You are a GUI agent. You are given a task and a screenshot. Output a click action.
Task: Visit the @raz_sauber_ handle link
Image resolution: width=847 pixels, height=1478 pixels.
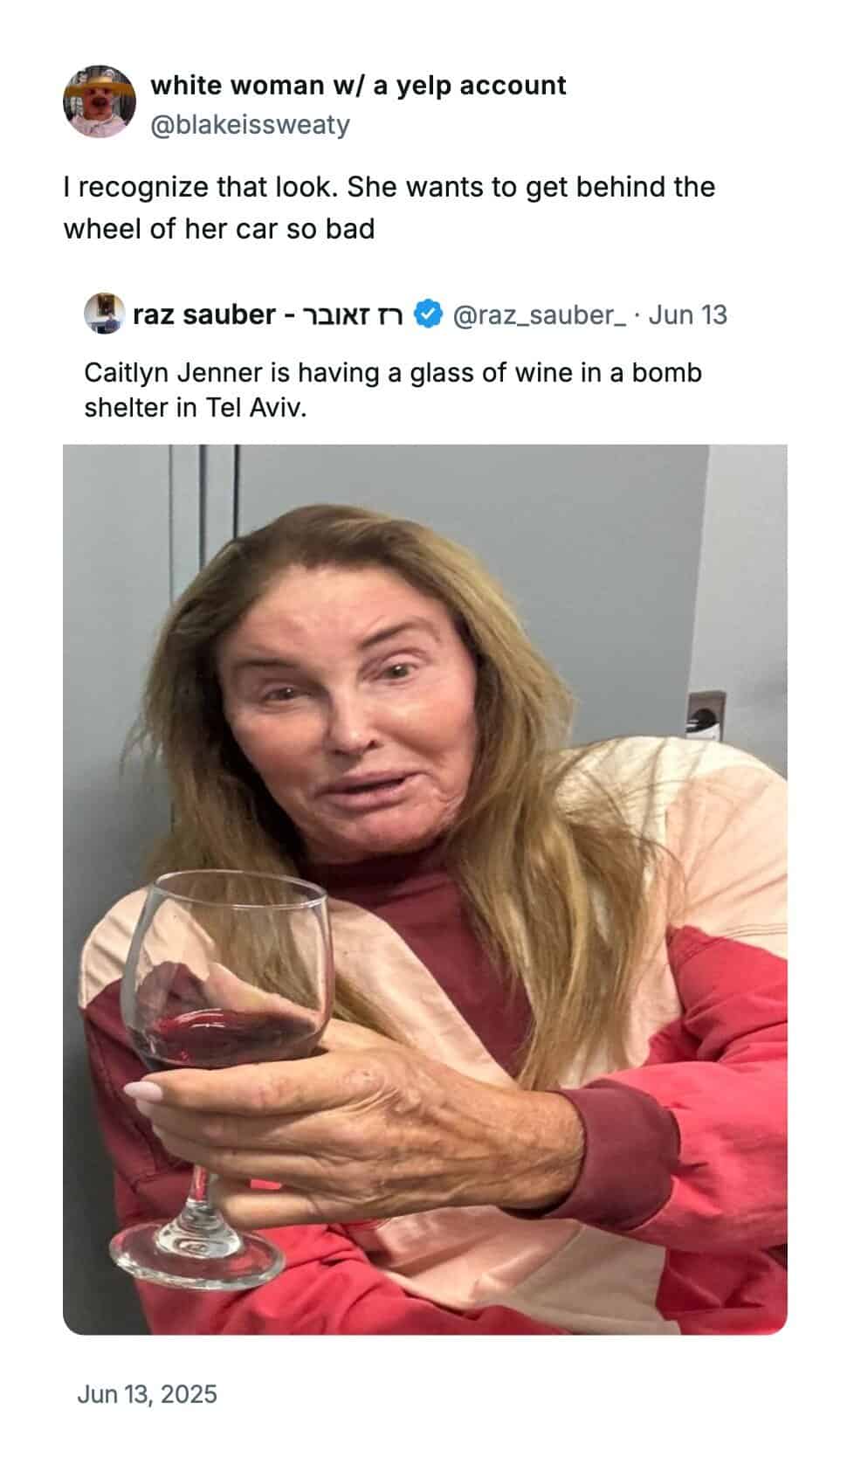click(538, 314)
